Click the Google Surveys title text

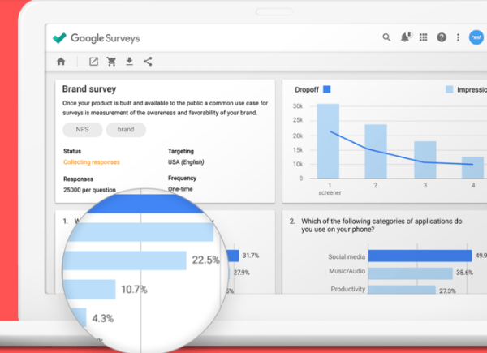click(x=106, y=38)
